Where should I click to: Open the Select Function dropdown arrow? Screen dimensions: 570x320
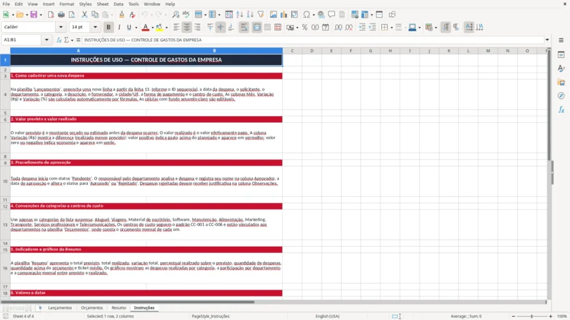(72, 40)
